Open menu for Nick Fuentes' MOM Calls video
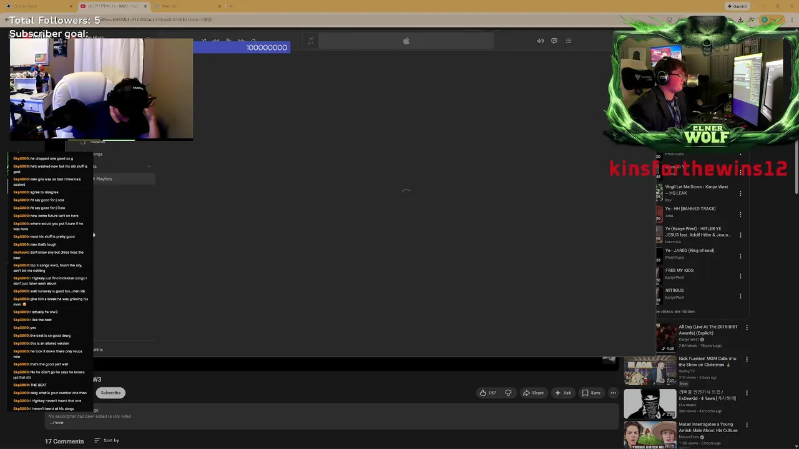 click(x=747, y=359)
